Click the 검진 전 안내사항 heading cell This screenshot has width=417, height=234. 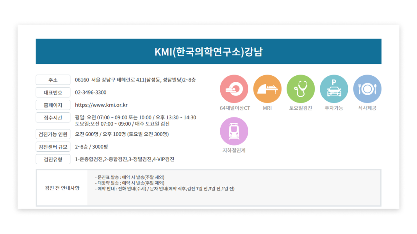(x=62, y=188)
